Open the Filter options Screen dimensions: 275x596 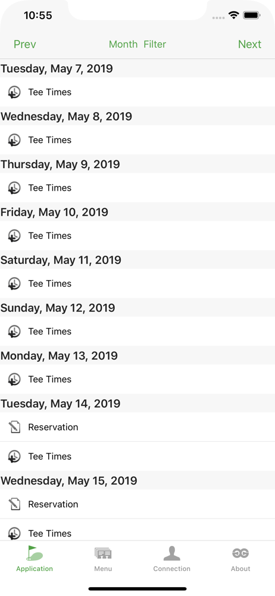tap(155, 44)
